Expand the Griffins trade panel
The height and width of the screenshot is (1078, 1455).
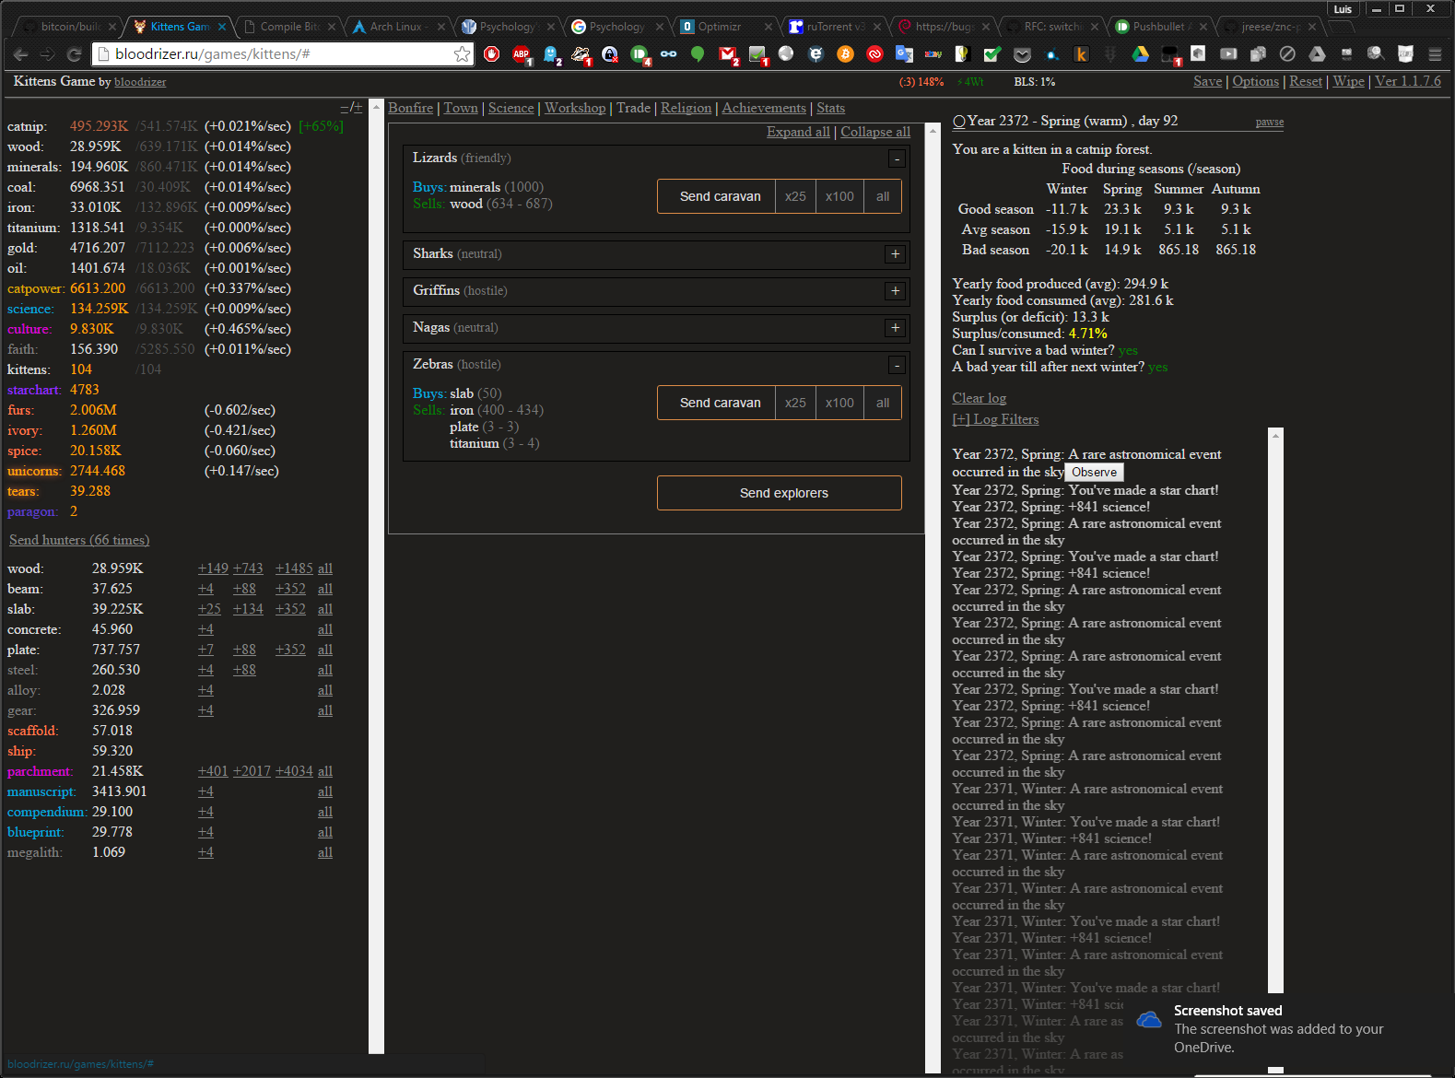[x=895, y=291]
